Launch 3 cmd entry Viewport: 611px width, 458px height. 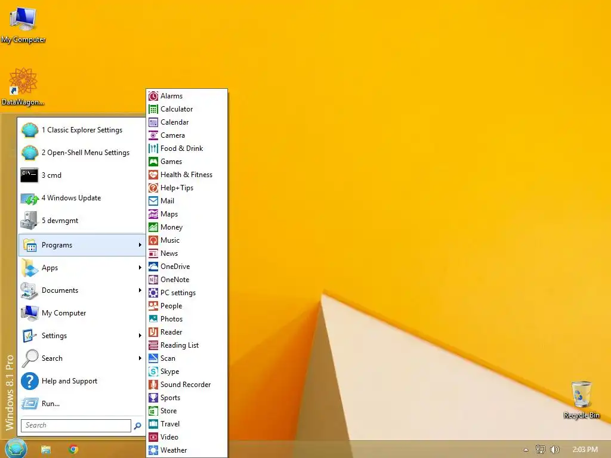82,175
